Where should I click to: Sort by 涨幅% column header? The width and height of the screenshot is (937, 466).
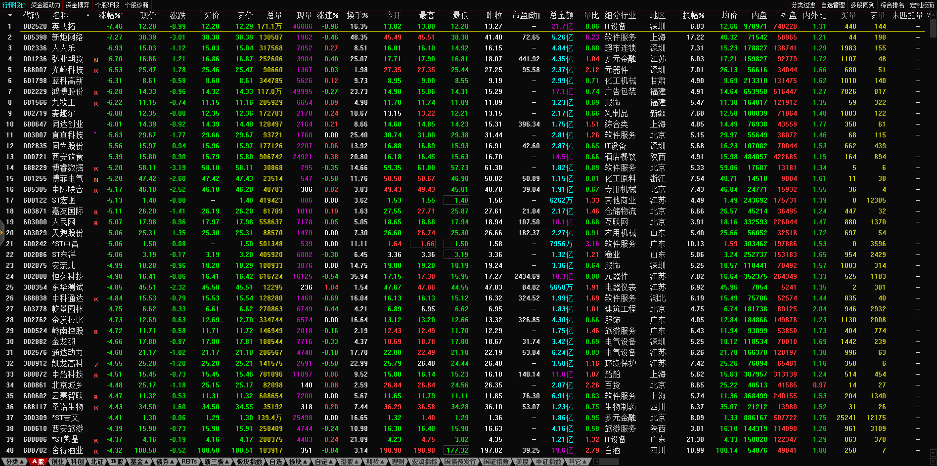click(109, 15)
